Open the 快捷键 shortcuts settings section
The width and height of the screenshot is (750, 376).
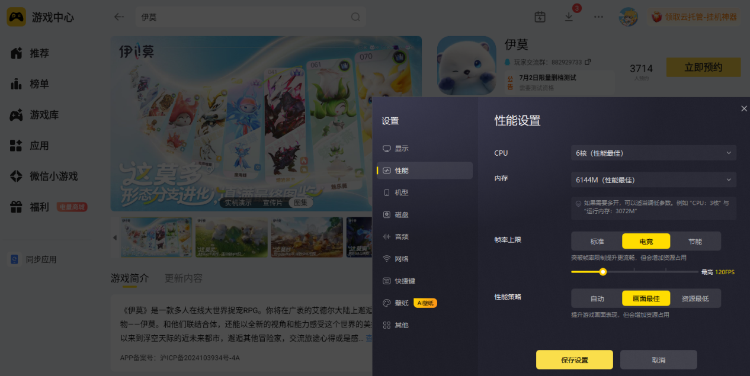point(425,281)
